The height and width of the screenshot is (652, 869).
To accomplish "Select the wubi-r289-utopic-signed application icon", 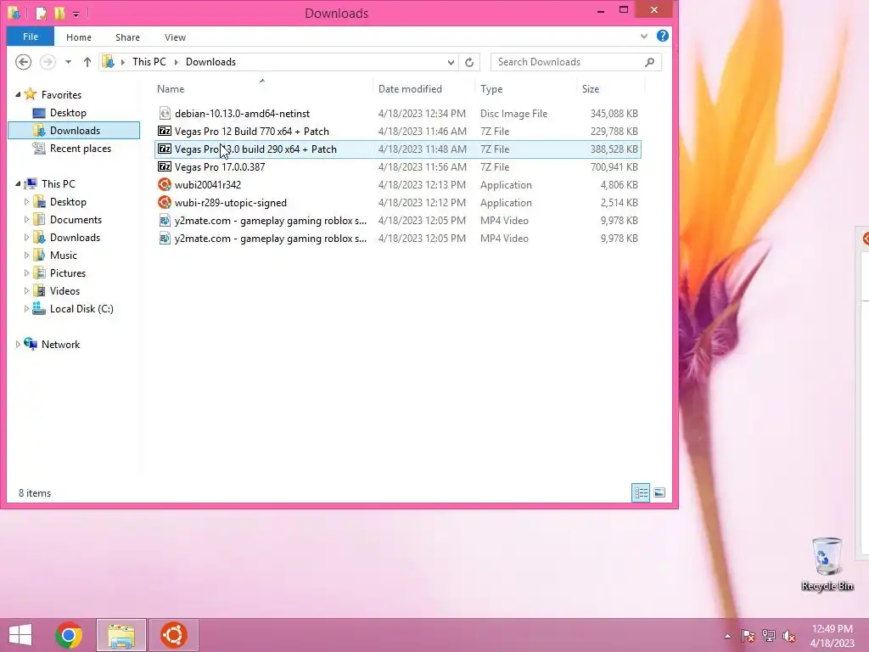I will (x=165, y=202).
